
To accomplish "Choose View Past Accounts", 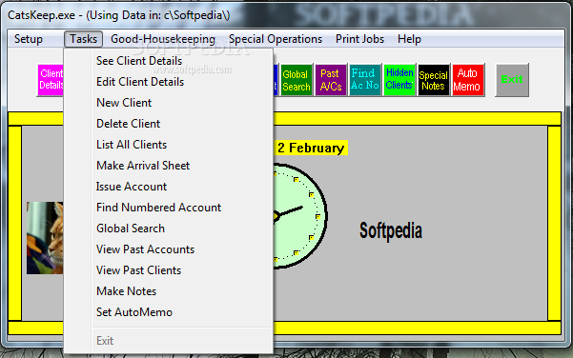I will coord(168,249).
